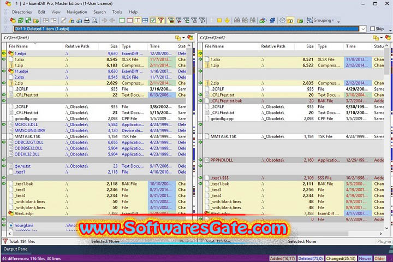This screenshot has width=393, height=262.
Task: Toggle the blue grid view button
Action: [145, 20]
